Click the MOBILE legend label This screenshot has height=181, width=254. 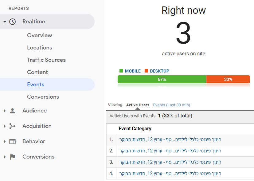(x=133, y=71)
